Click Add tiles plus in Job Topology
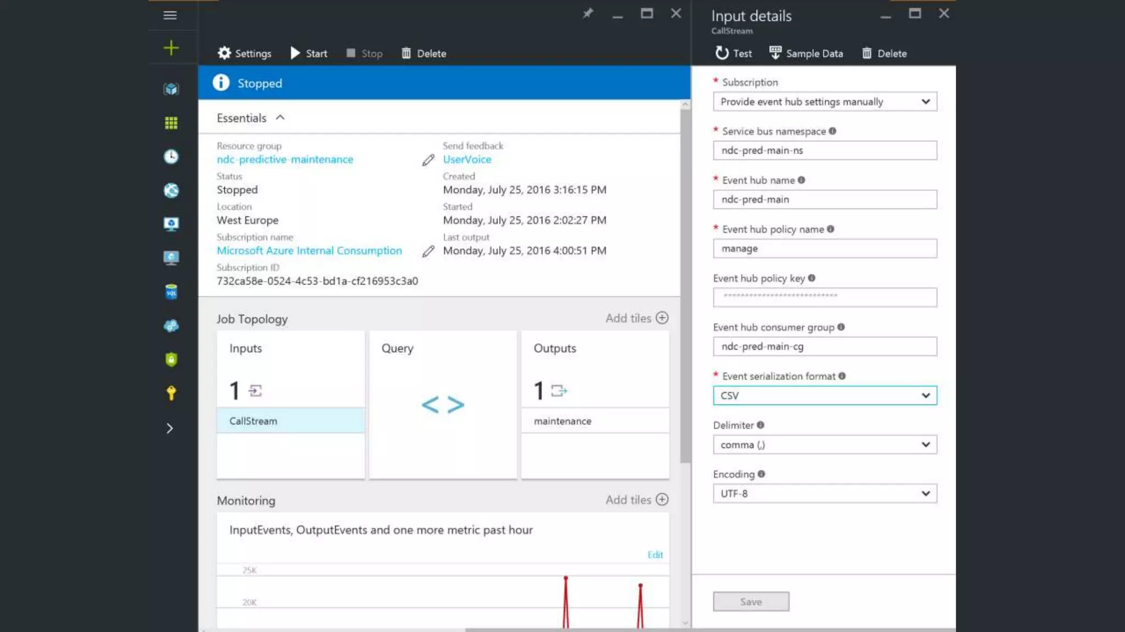Screen dimensions: 1125x632 [x=662, y=318]
